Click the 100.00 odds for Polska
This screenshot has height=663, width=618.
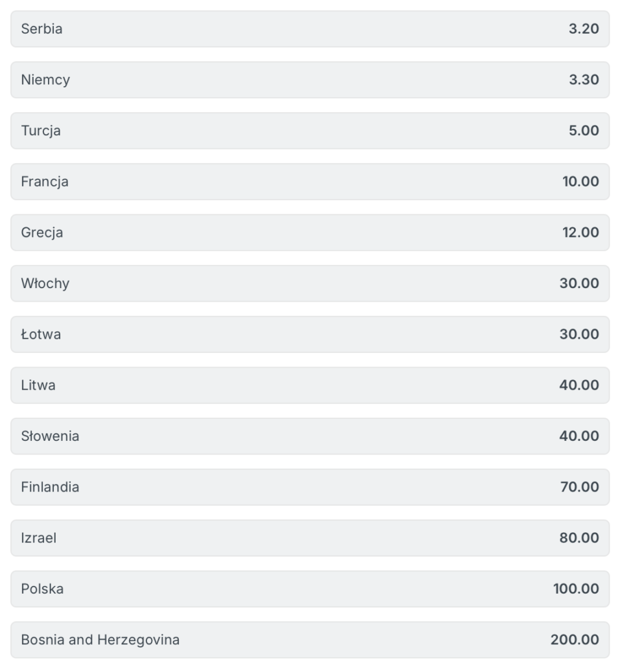[576, 589]
